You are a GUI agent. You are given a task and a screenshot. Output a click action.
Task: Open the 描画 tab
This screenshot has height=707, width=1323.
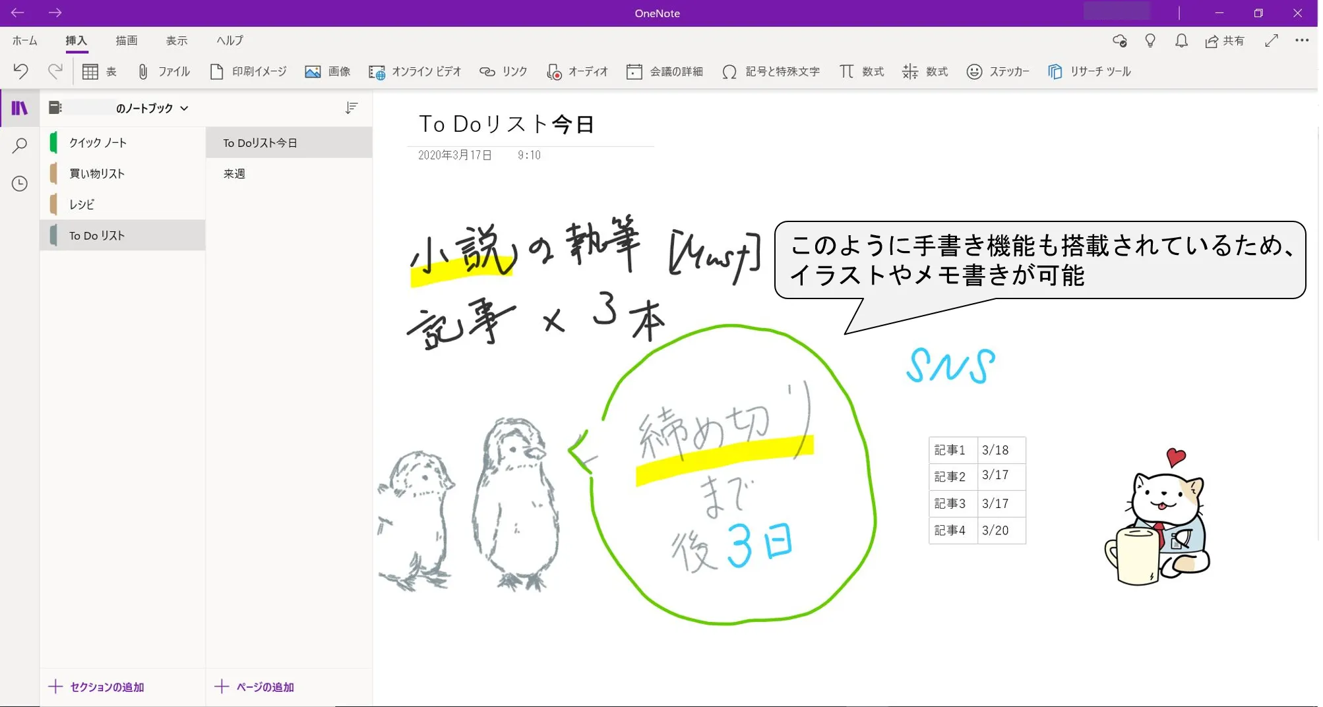[127, 41]
